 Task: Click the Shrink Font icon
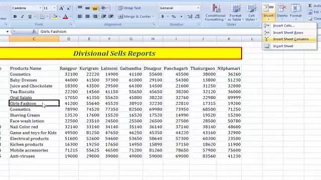(x=69, y=8)
